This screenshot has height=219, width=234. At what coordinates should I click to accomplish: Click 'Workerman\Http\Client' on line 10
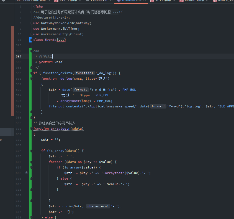(61, 34)
